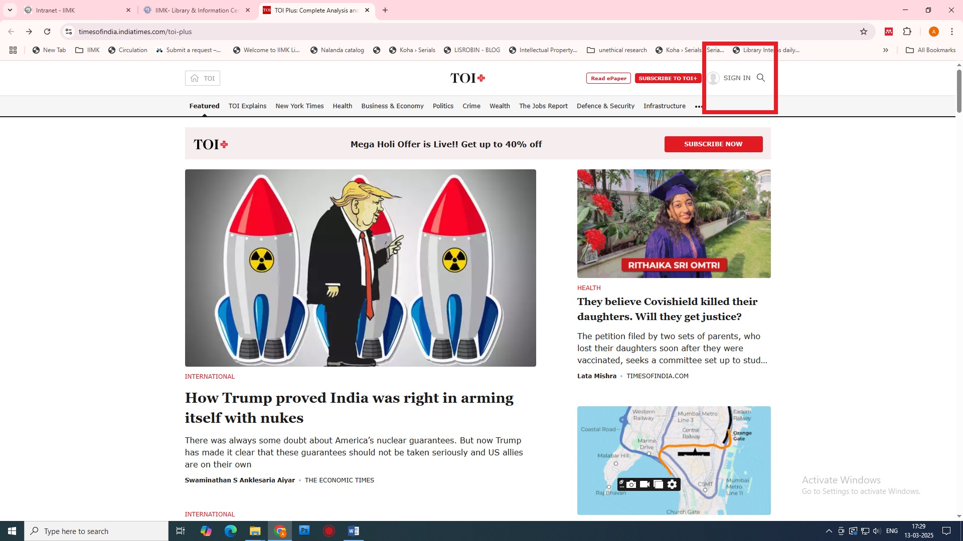Show hidden system tray icons
Viewport: 963px width, 541px height.
[829, 531]
